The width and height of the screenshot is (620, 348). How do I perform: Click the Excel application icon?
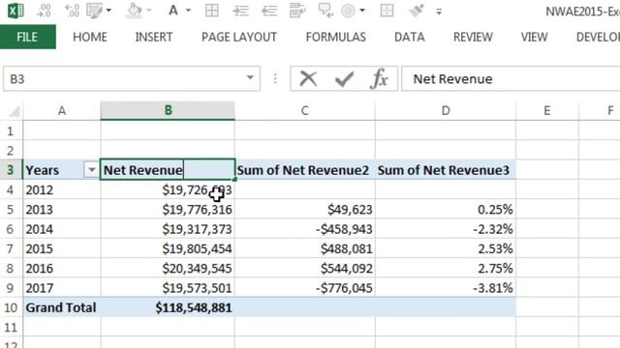point(15,11)
